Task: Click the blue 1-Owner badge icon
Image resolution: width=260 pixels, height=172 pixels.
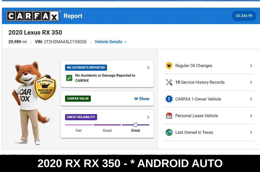Action: tap(169, 99)
